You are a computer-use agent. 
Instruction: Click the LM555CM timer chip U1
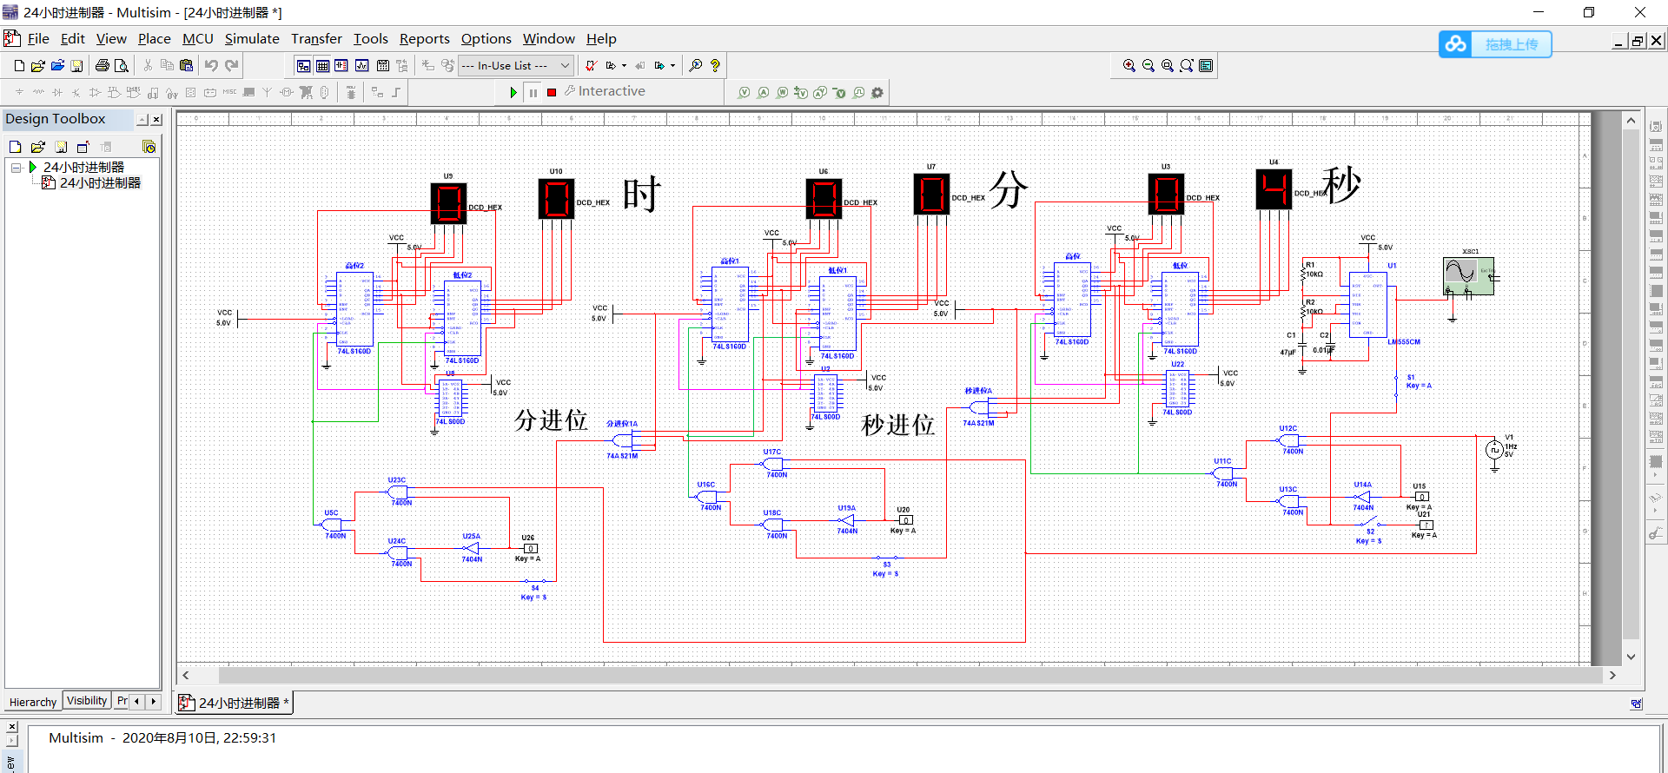coord(1367,305)
